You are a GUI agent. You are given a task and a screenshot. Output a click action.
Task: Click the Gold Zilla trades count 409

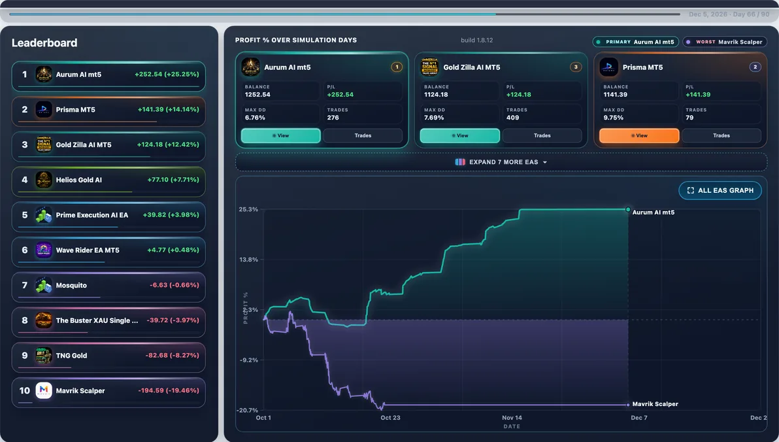[x=513, y=118]
